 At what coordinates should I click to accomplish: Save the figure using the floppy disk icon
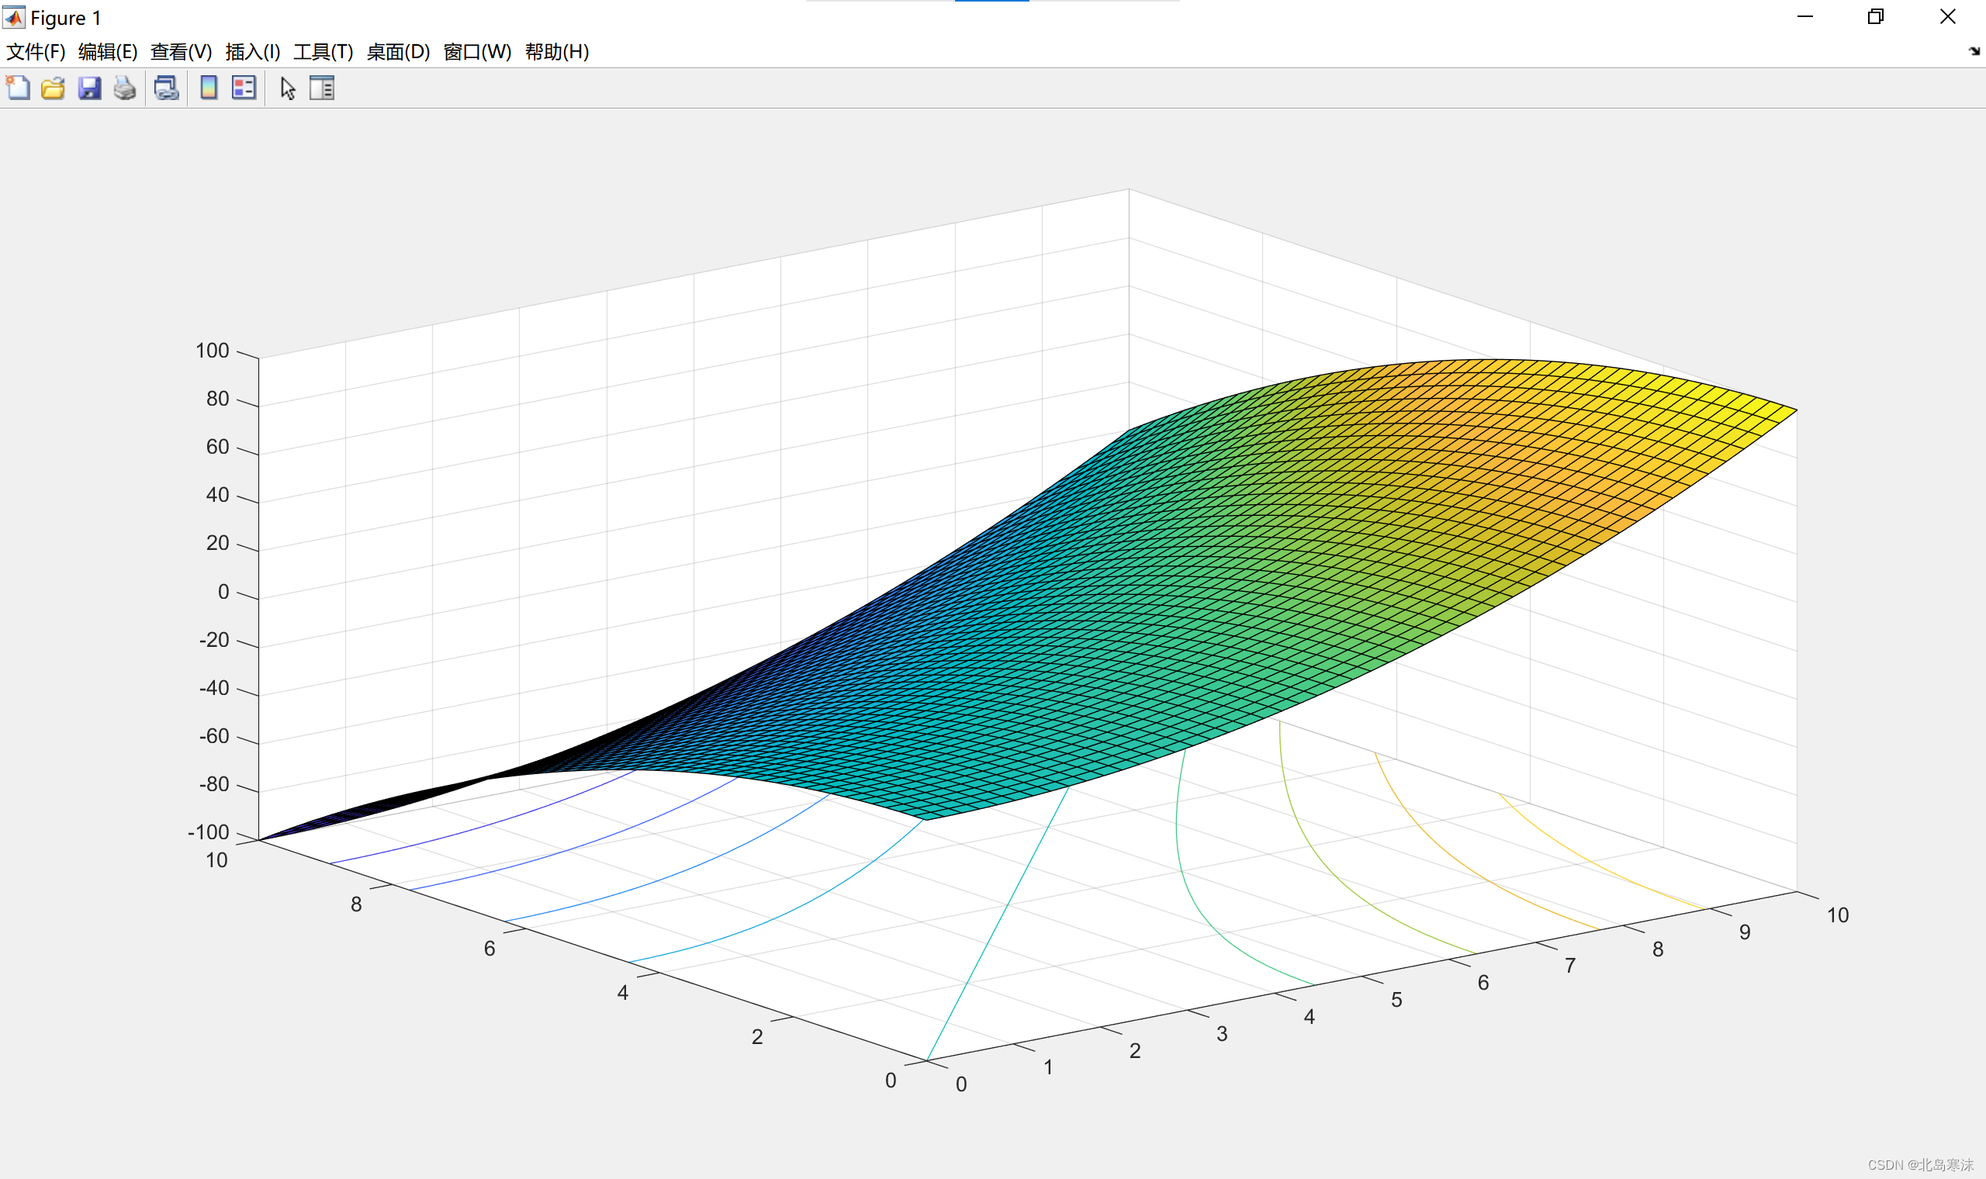click(x=89, y=88)
